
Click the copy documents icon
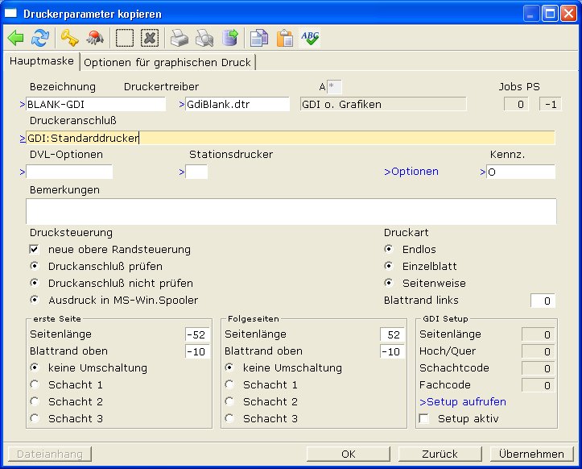click(258, 38)
